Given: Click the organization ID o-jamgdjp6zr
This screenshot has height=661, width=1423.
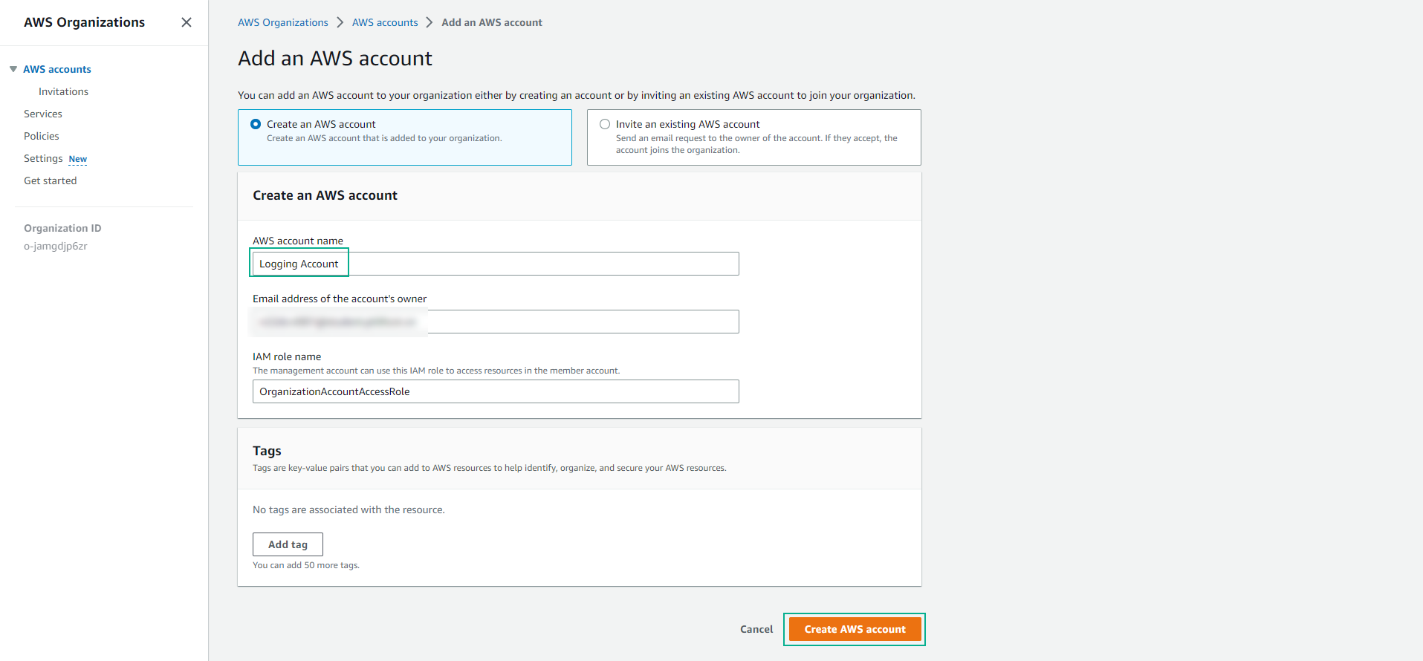Looking at the screenshot, I should point(56,246).
